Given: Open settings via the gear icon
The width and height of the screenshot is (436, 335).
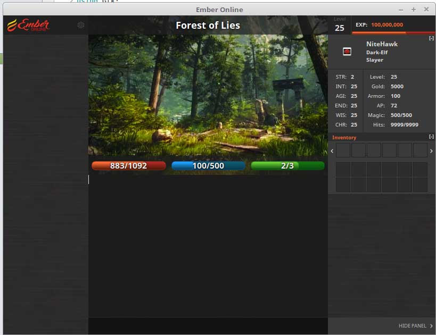Looking at the screenshot, I should [x=81, y=25].
